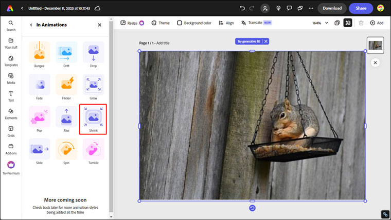Viewport: 391px width, 220px height.
Task: Toggle the Background color option
Action: [x=194, y=23]
